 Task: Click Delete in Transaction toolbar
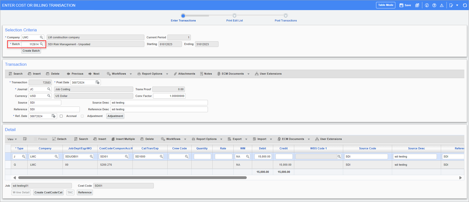pos(53,74)
